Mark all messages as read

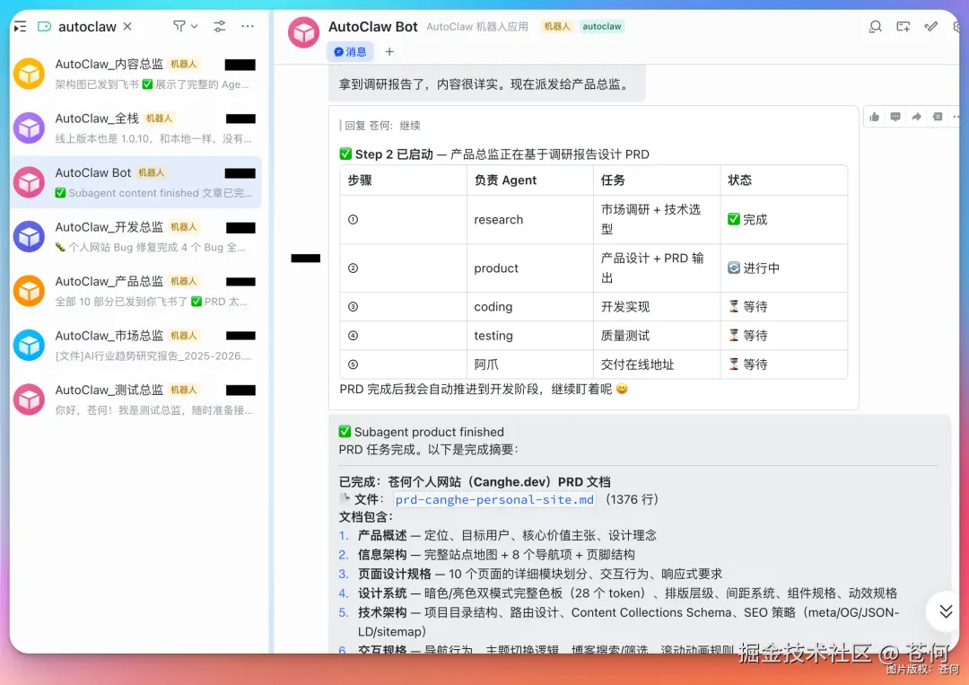pos(930,27)
